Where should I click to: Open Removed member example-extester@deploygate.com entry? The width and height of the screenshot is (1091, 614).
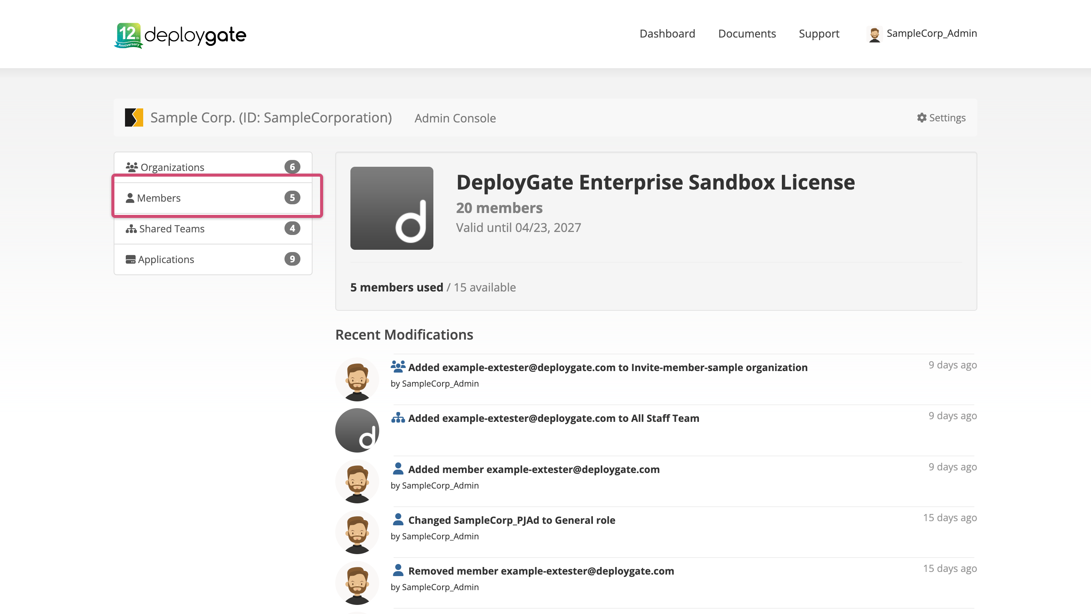(541, 571)
